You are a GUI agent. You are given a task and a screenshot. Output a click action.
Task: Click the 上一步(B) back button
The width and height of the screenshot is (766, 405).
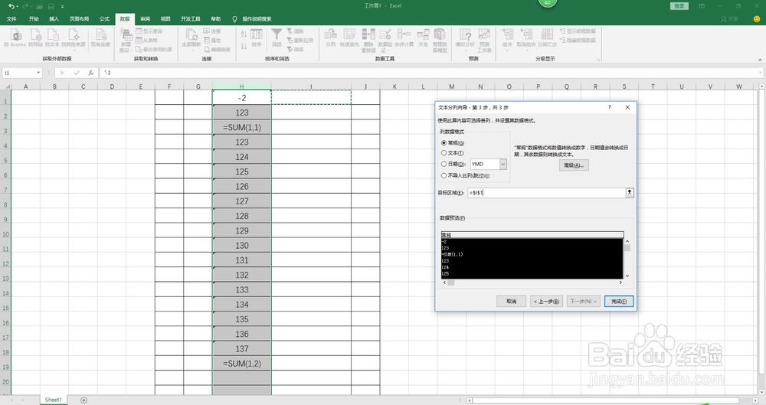(547, 302)
